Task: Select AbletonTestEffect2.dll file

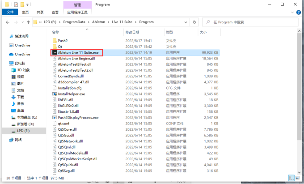Action: click(76, 70)
